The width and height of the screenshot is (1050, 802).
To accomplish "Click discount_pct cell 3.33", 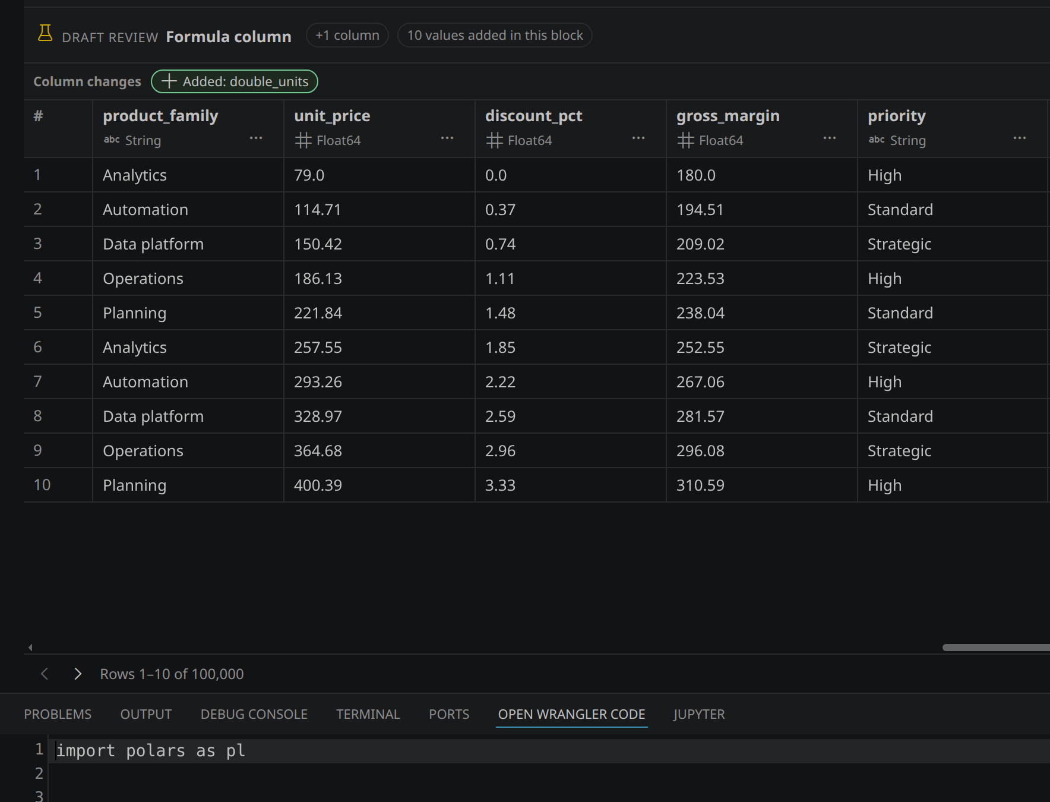I will pos(571,485).
